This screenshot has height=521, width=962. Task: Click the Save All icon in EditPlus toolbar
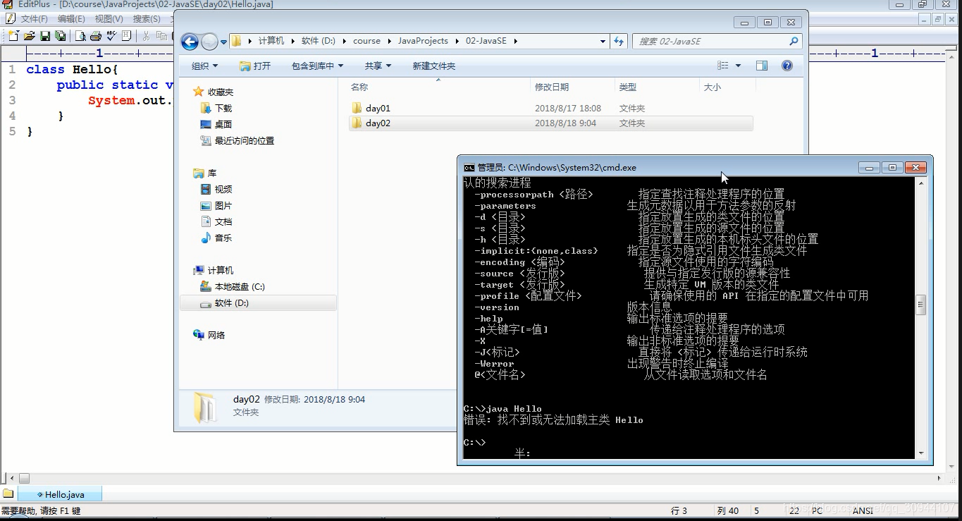[x=61, y=35]
